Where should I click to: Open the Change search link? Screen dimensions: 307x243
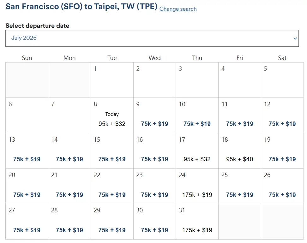click(178, 9)
